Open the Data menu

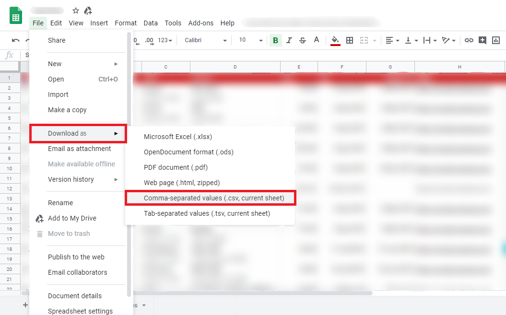click(151, 23)
